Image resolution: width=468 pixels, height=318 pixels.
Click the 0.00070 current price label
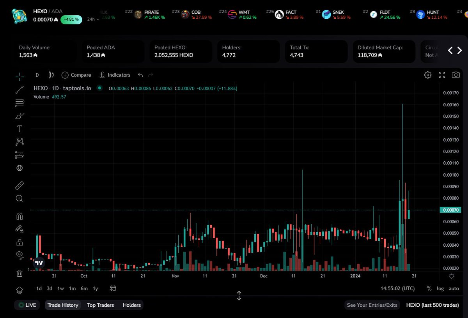click(x=451, y=210)
